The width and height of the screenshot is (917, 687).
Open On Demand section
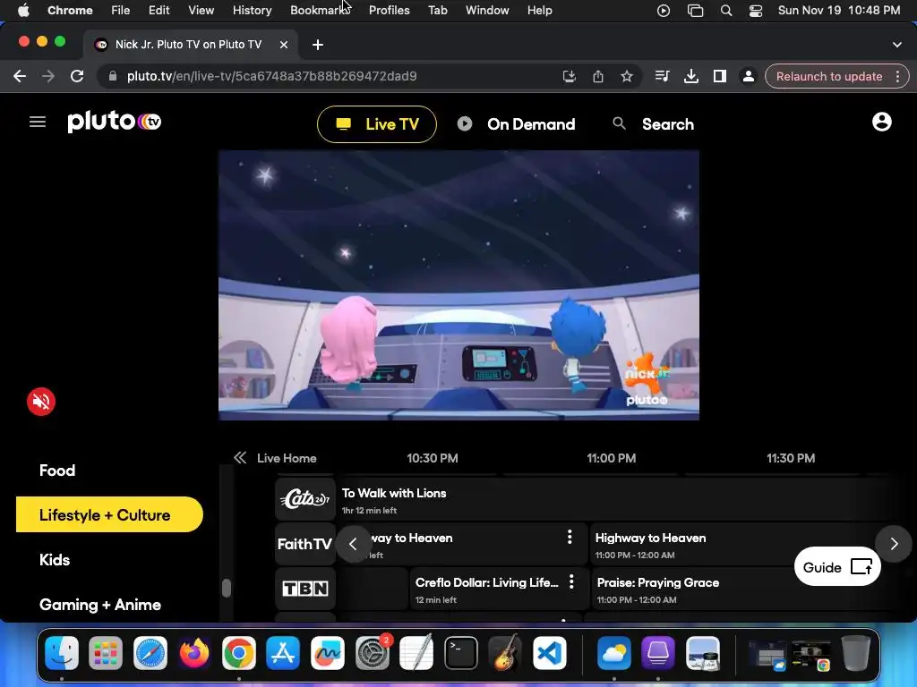click(517, 123)
